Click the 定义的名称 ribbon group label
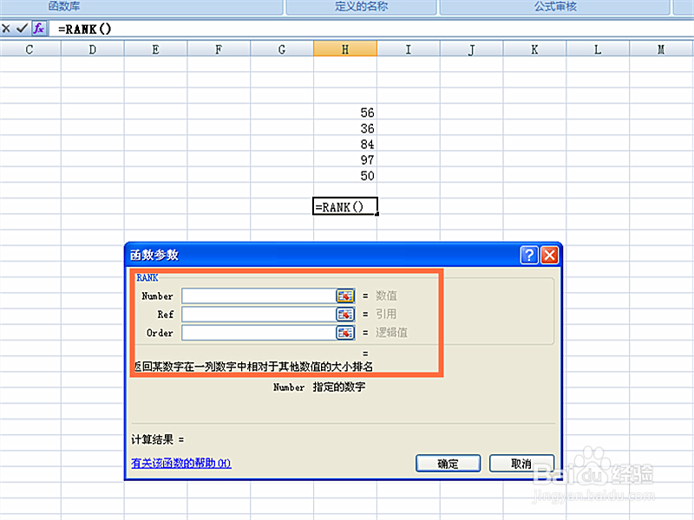Viewport: 694px width, 520px height. (x=361, y=6)
